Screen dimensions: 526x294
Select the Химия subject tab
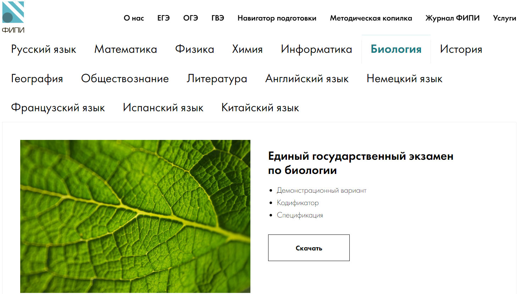point(247,49)
